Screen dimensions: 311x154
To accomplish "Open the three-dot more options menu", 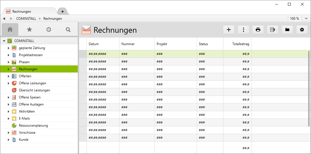I will pyautogui.click(x=243, y=30).
